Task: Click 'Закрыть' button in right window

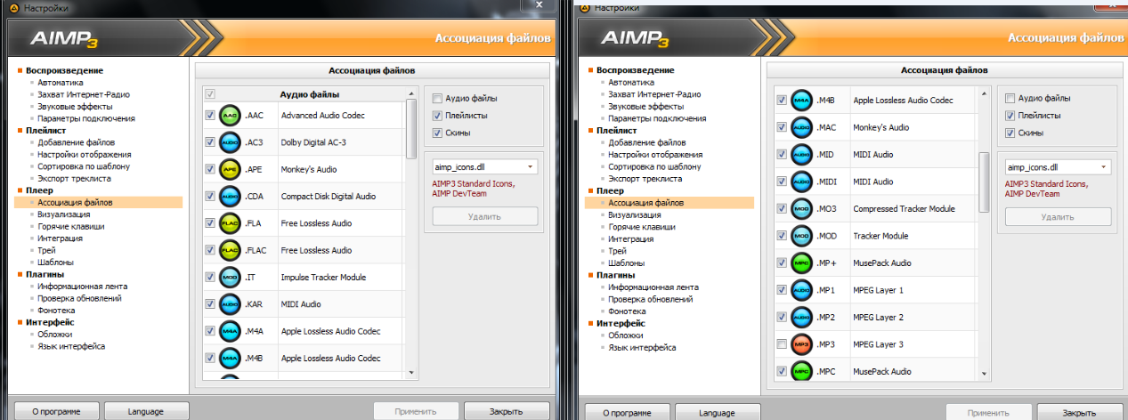Action: coord(1078,413)
